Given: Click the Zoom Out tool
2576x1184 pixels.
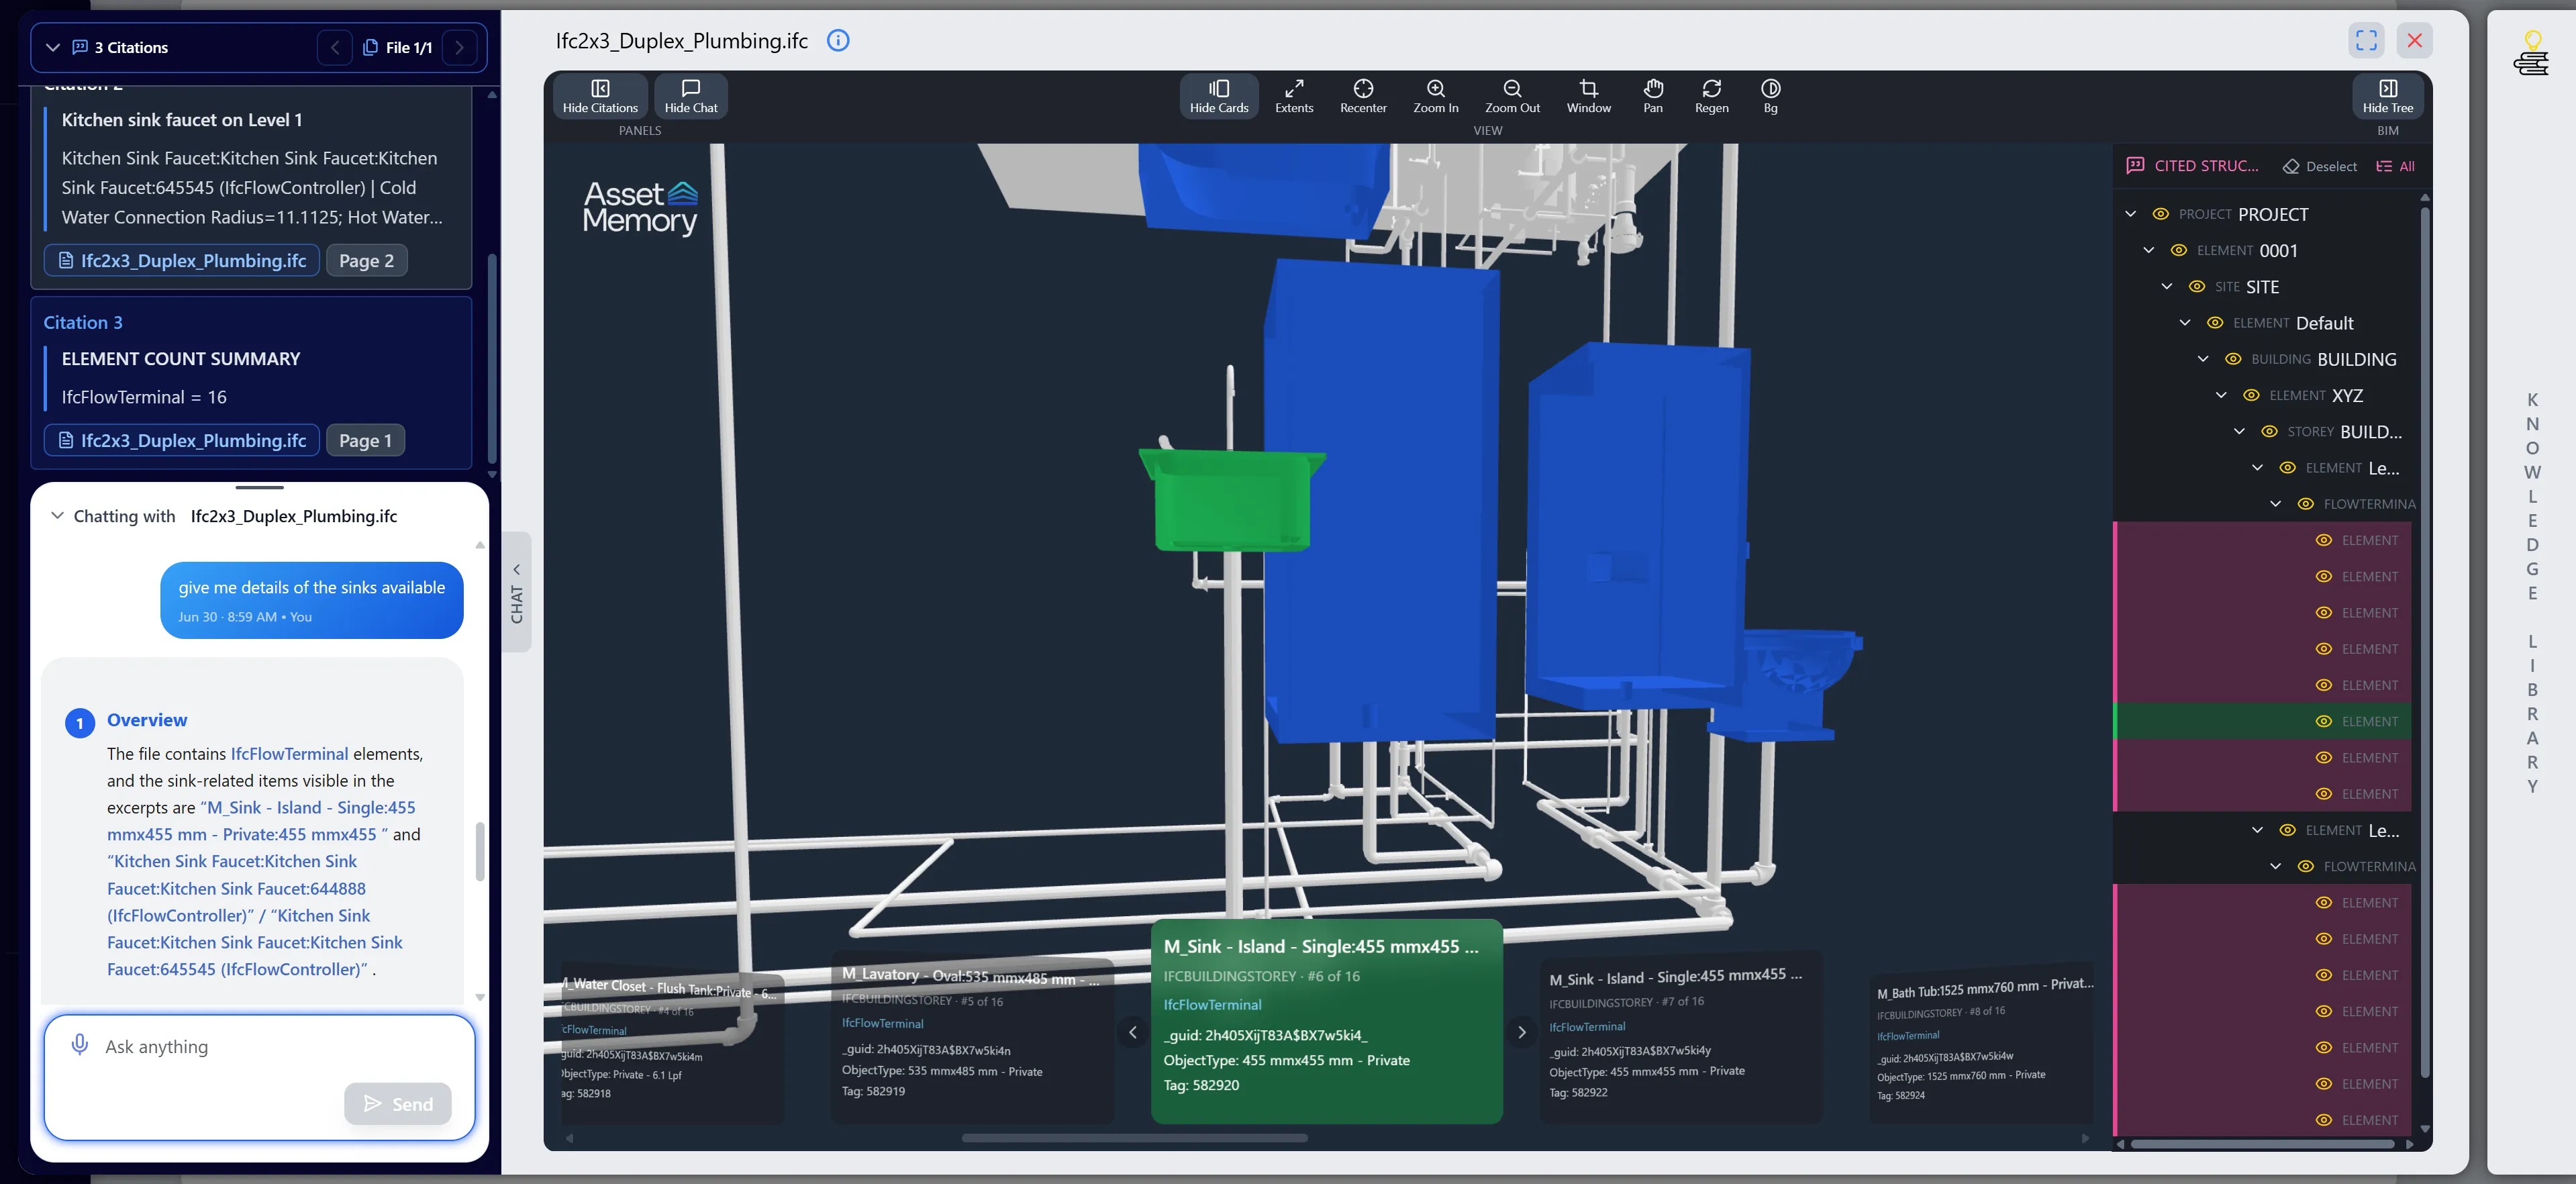Looking at the screenshot, I should click(1512, 96).
